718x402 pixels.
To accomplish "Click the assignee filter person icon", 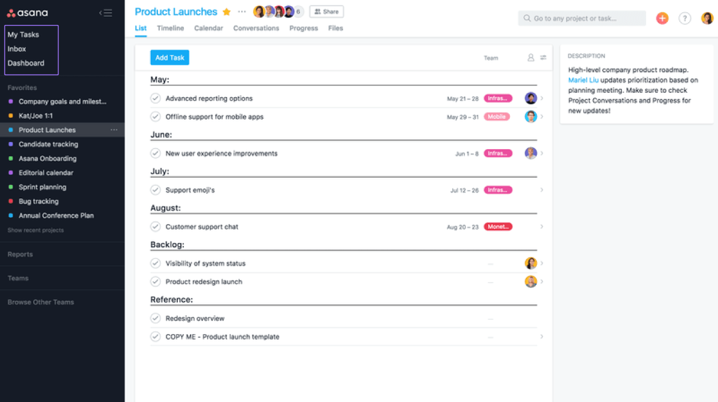I will point(531,57).
